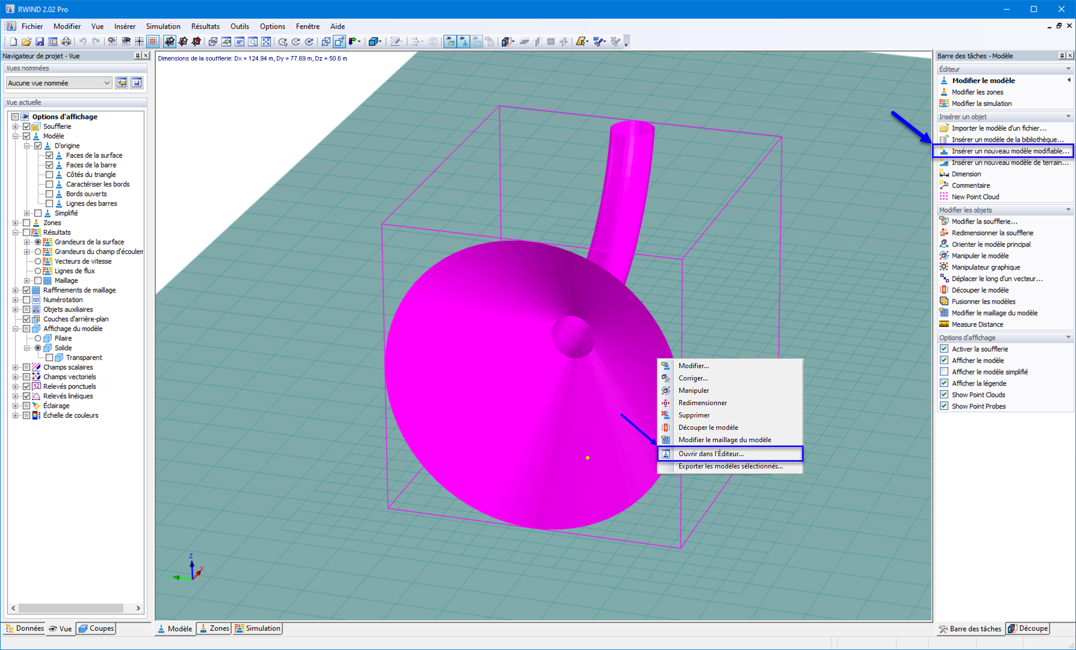Click the New file toolbar icon
Screen dimensions: 1076x650
[x=13, y=41]
